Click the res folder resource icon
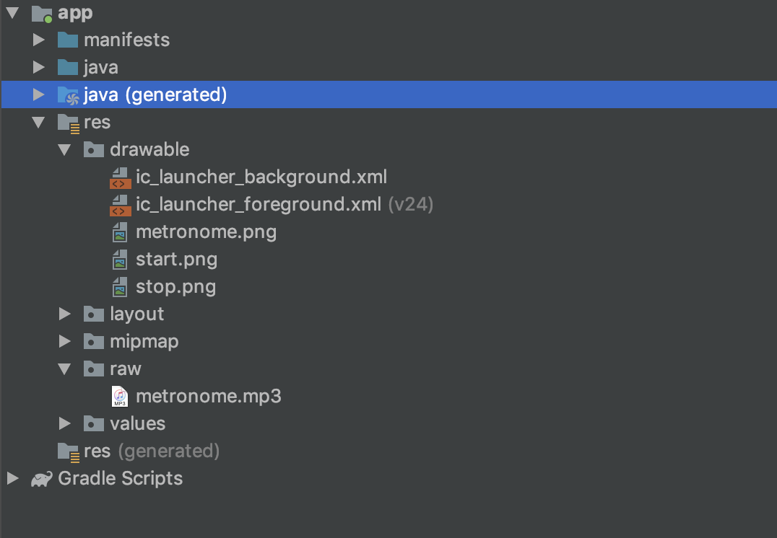The width and height of the screenshot is (777, 538). click(68, 122)
